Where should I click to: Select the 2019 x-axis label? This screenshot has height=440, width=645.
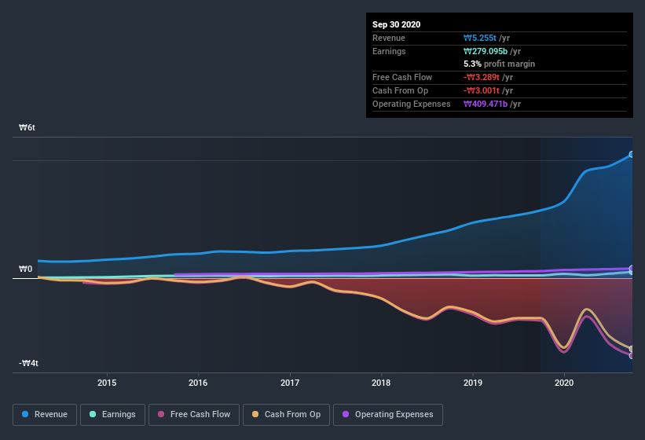click(x=473, y=383)
